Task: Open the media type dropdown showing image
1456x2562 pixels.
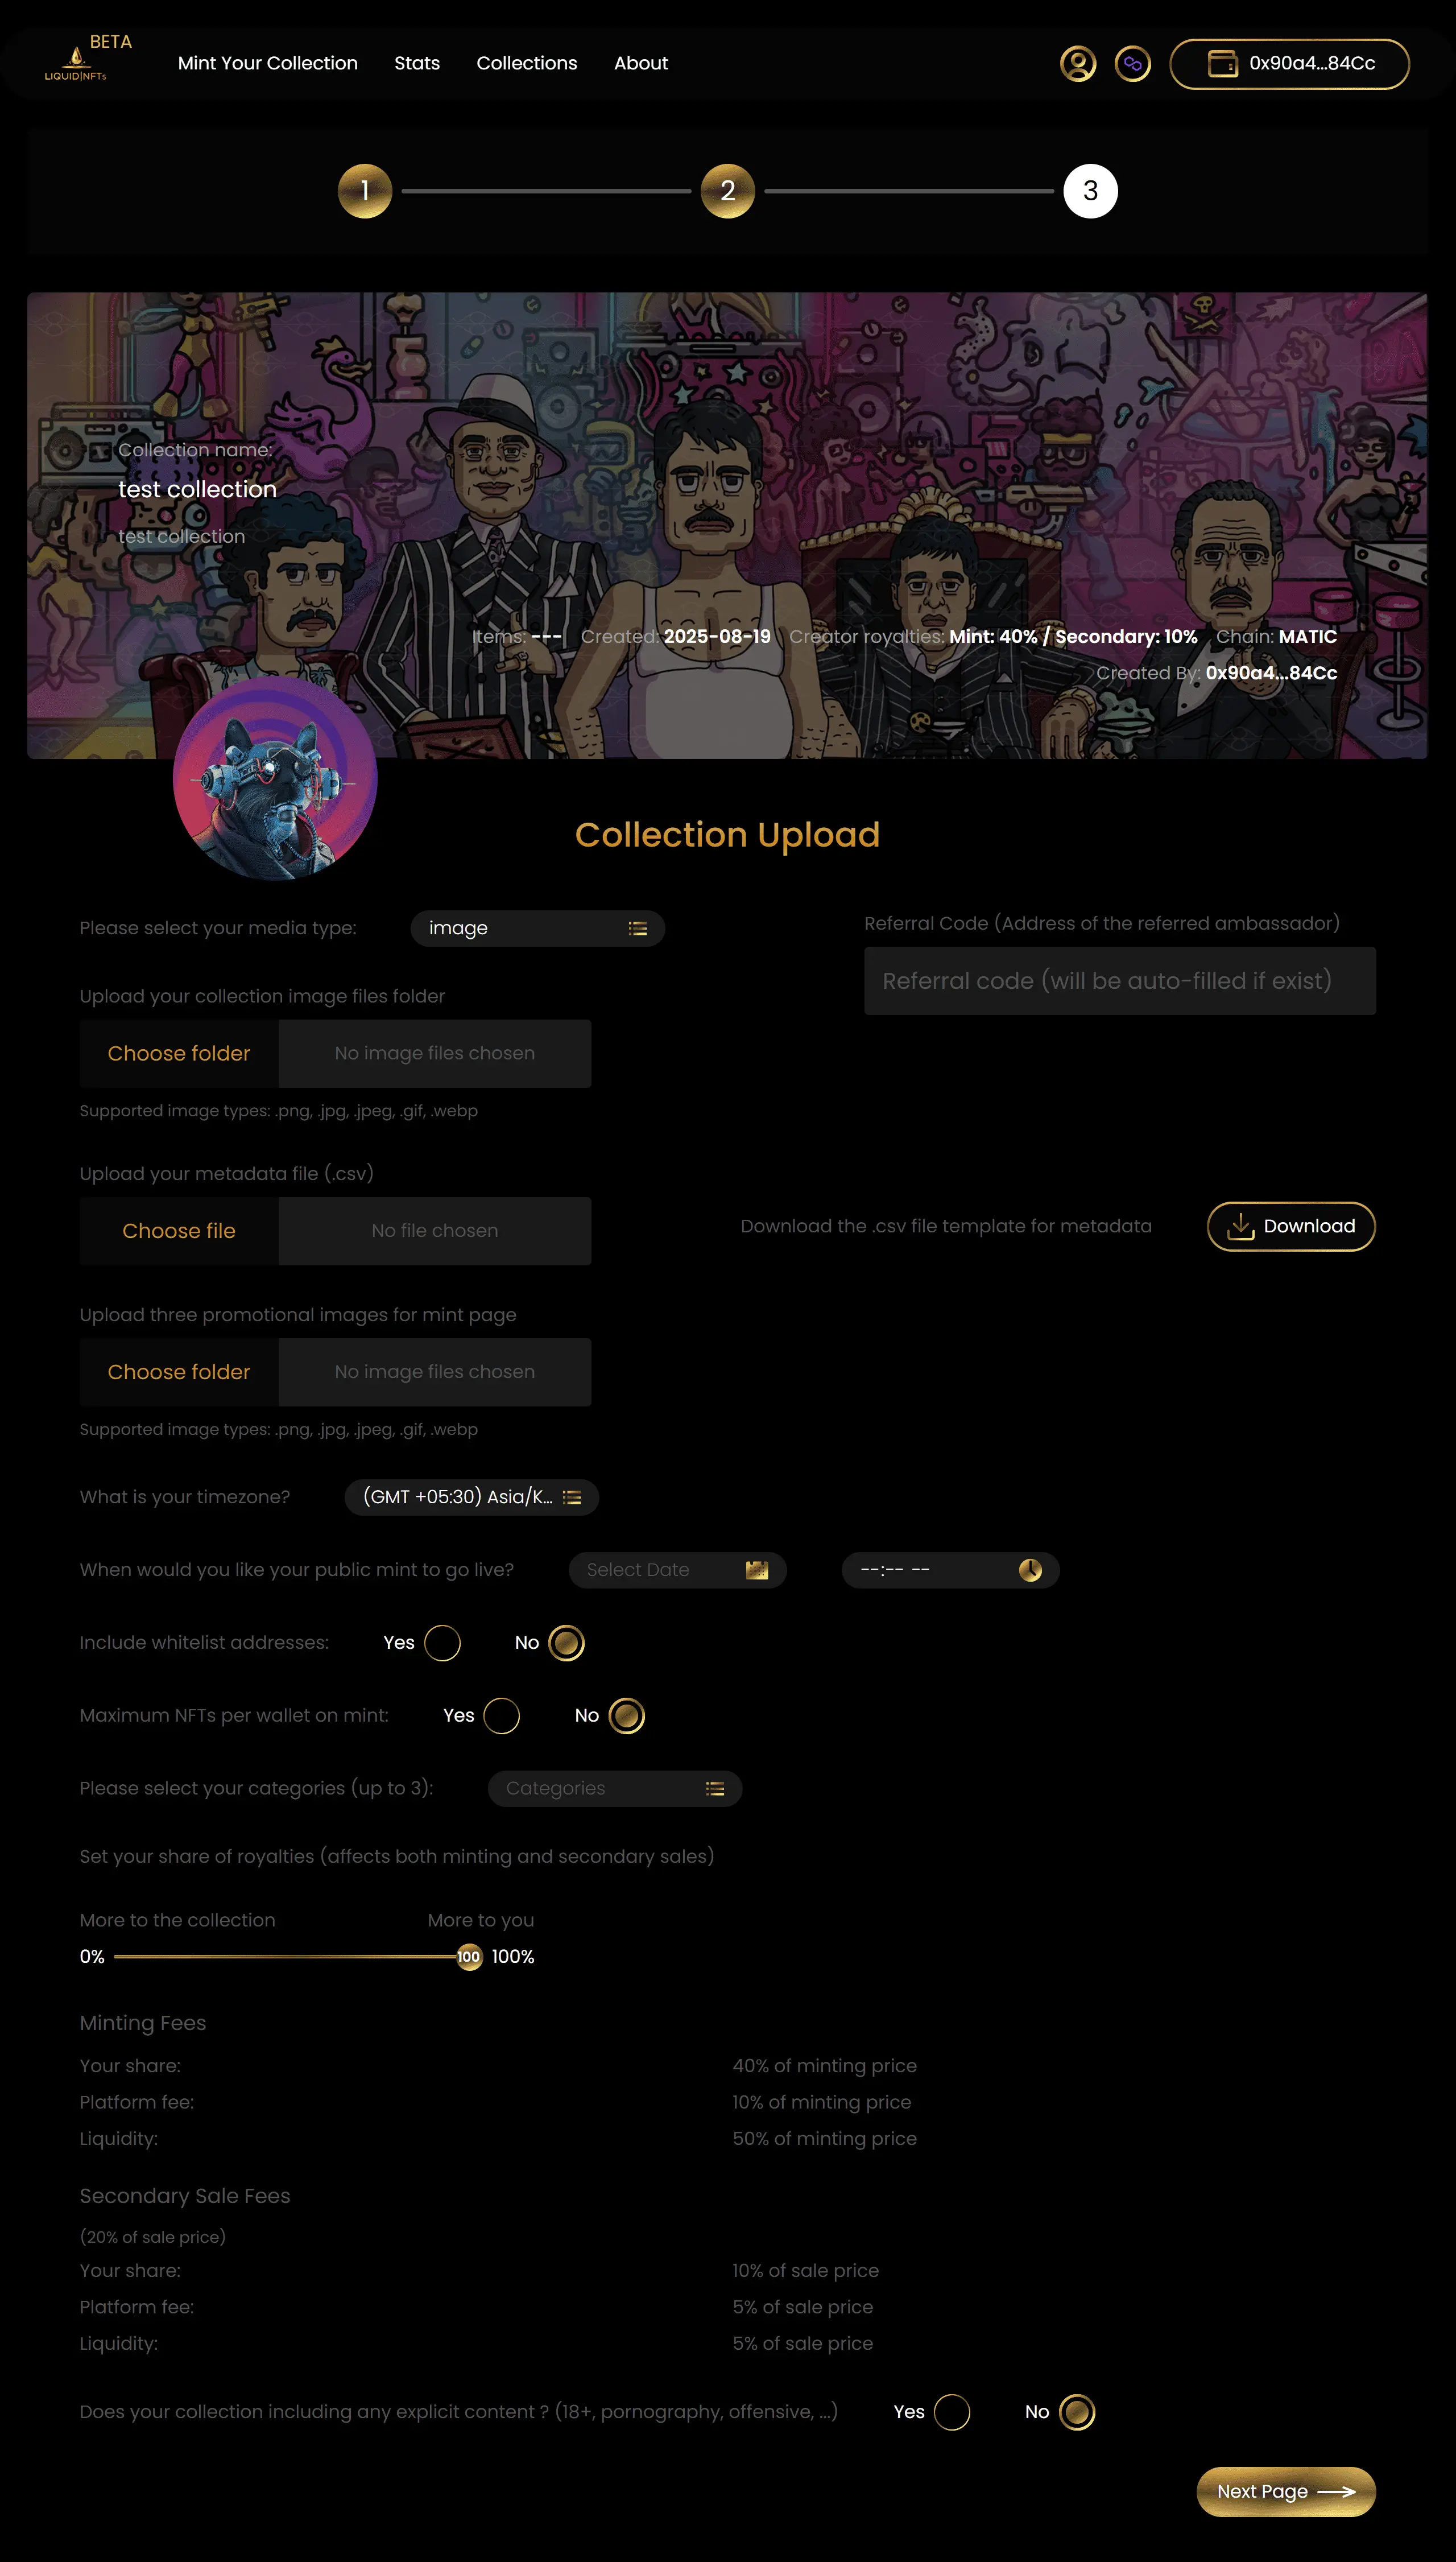Action: tap(537, 929)
